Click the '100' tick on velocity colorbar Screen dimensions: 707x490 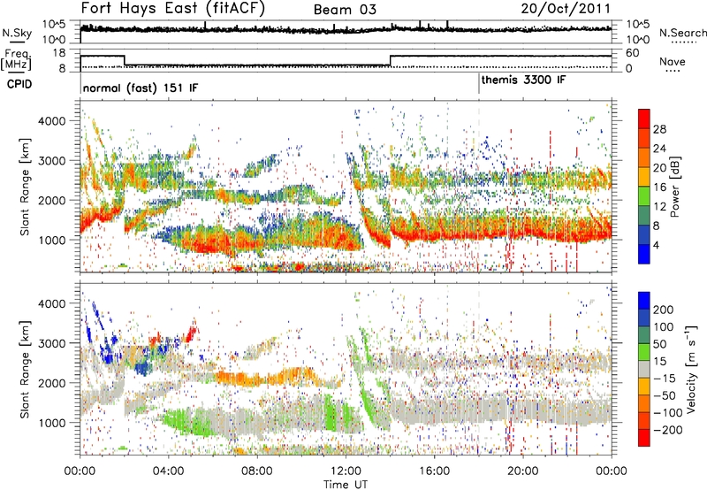(664, 326)
